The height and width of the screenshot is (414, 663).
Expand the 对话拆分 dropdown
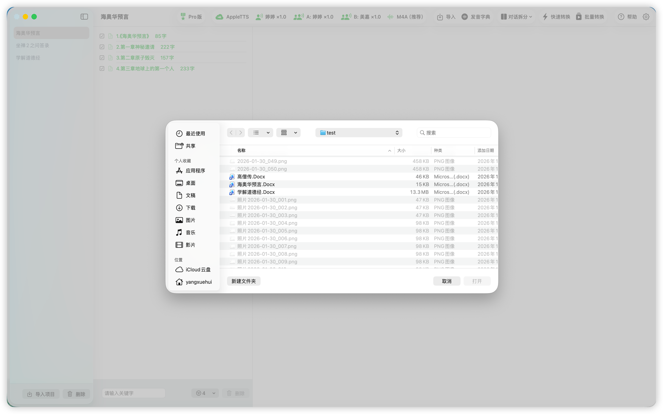point(516,17)
